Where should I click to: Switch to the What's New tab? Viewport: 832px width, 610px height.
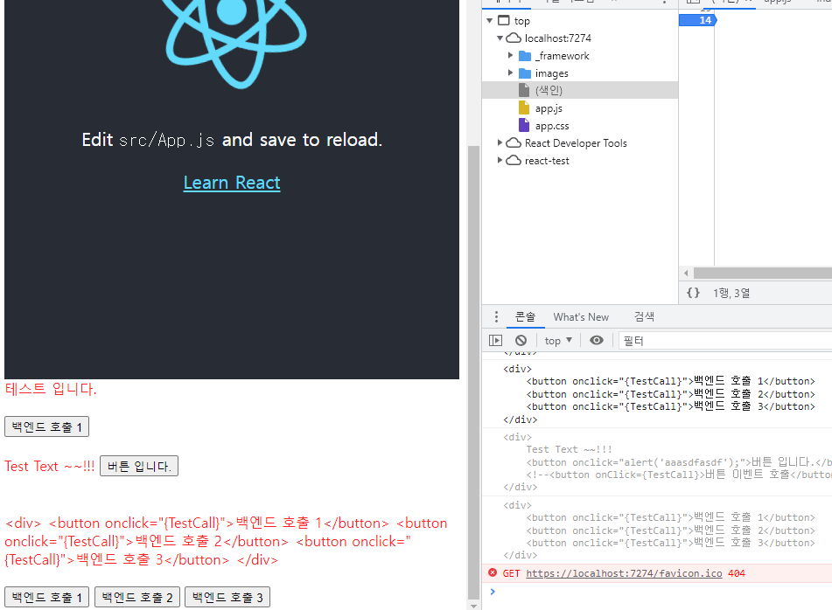pyautogui.click(x=581, y=317)
